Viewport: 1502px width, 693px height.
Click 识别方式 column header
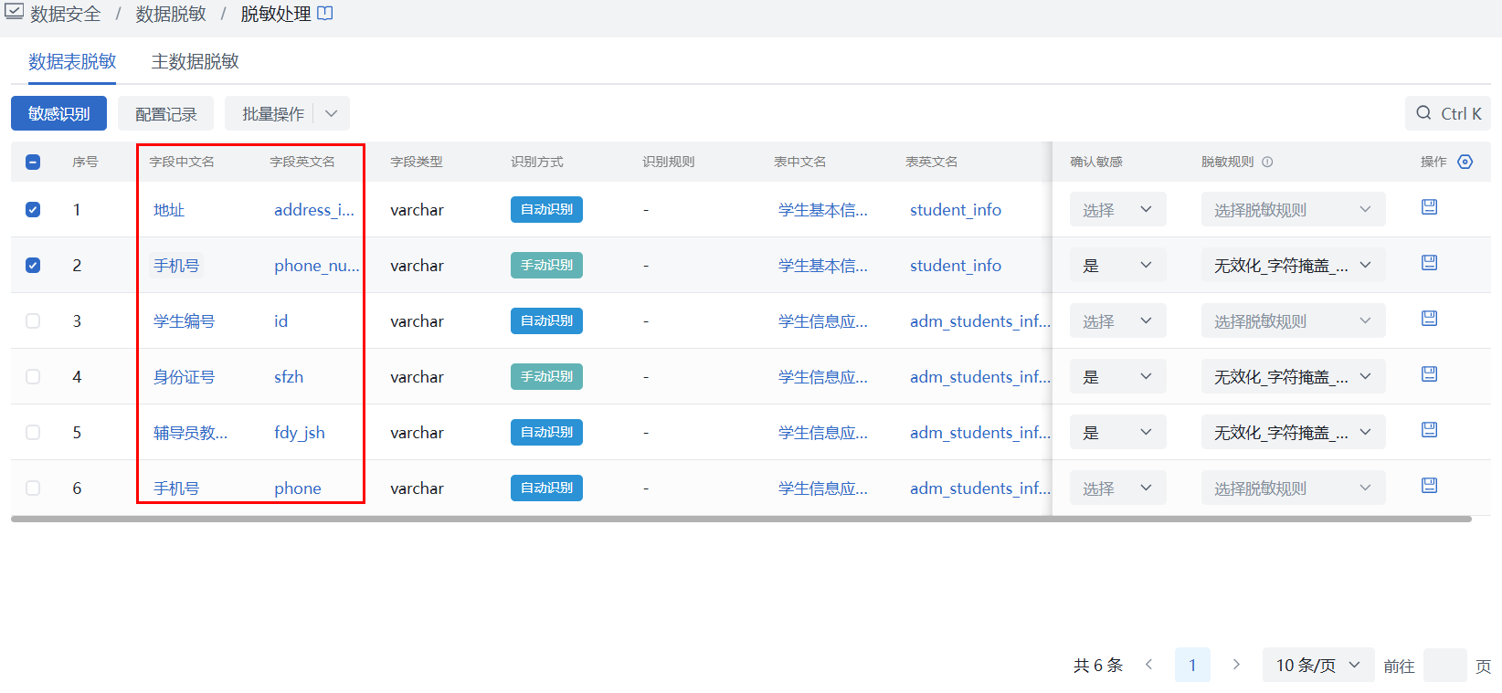tap(537, 162)
